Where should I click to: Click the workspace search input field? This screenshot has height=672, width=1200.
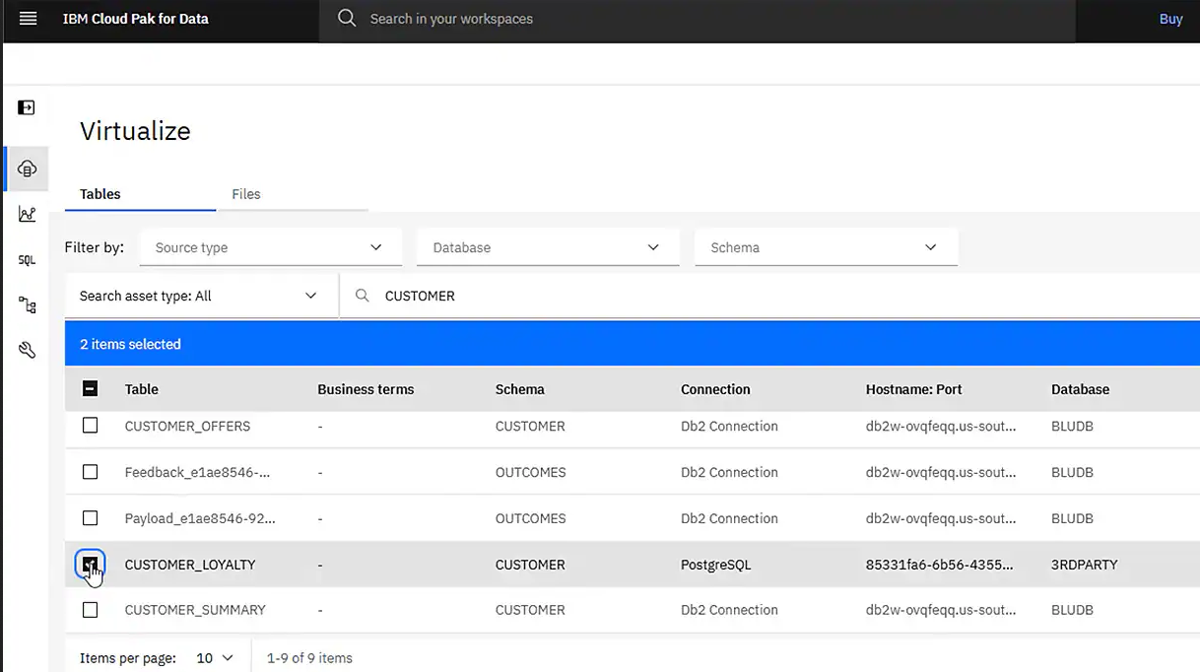[591, 18]
